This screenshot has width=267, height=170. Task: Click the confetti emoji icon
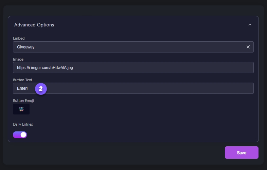21,109
